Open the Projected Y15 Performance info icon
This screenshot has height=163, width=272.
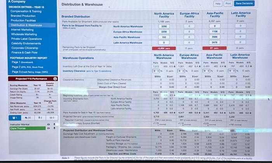55,79
